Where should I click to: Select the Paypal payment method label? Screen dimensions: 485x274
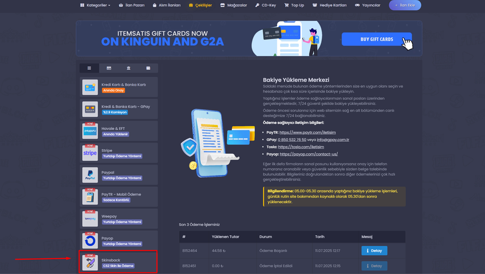pos(108,172)
